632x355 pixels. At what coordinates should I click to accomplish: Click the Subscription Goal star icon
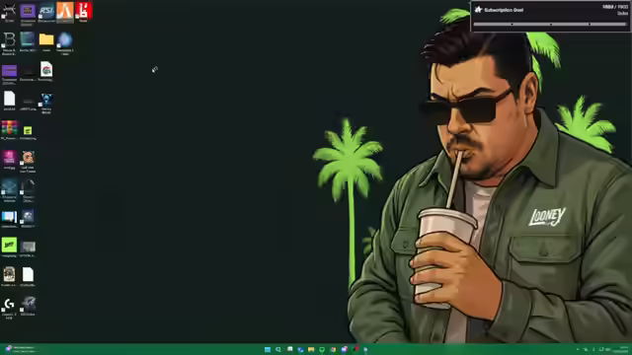(478, 10)
